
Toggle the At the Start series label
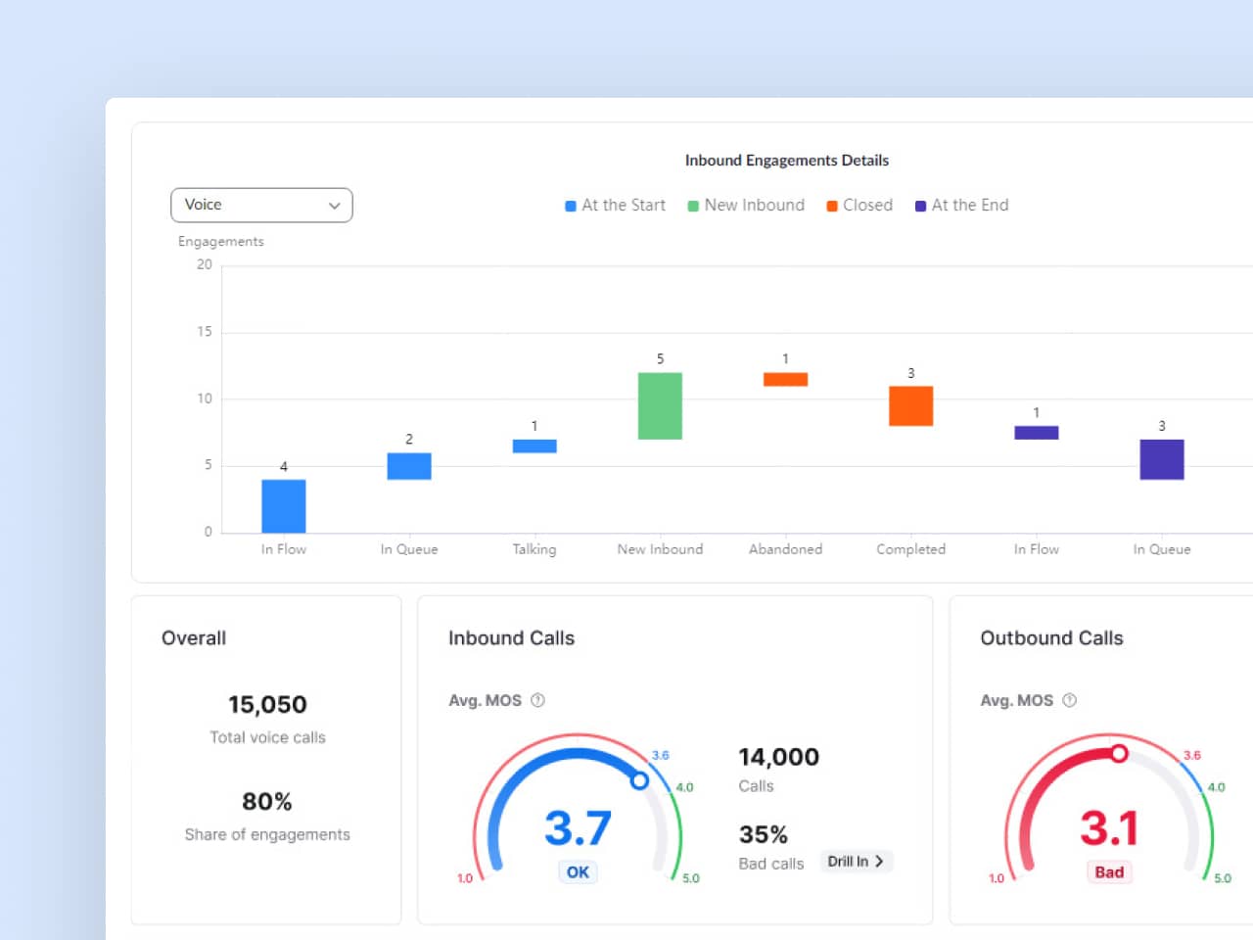624,205
